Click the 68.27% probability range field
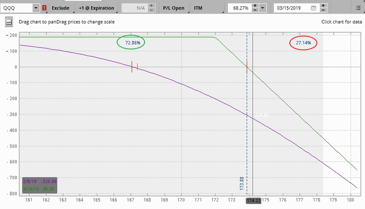 coord(240,8)
